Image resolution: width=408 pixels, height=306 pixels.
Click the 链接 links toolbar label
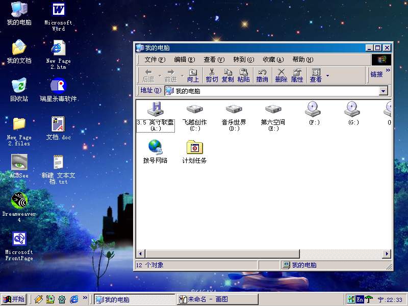[376, 74]
